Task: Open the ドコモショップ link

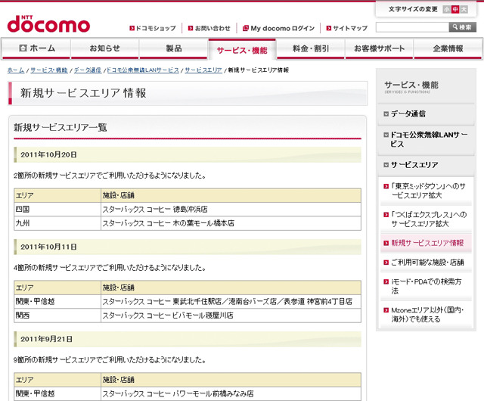Action: tap(153, 28)
